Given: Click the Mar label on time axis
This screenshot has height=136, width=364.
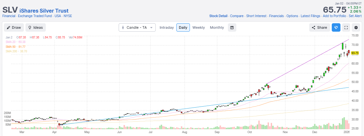Looking at the screenshot, I should 22,132.
